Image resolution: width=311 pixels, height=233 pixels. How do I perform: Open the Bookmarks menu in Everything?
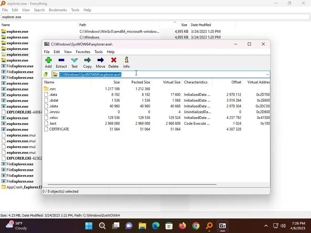click(58, 10)
